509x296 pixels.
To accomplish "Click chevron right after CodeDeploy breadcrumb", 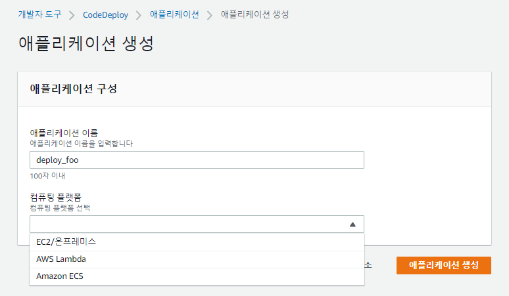I will [x=139, y=14].
